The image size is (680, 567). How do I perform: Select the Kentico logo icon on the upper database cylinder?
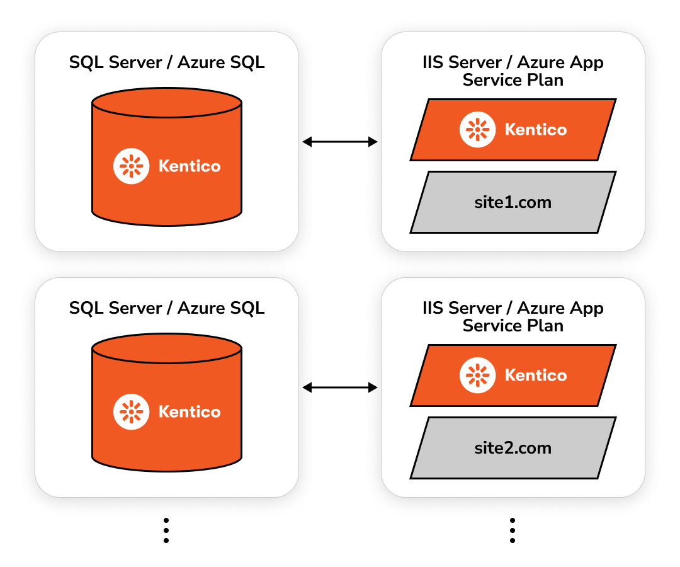(x=132, y=166)
